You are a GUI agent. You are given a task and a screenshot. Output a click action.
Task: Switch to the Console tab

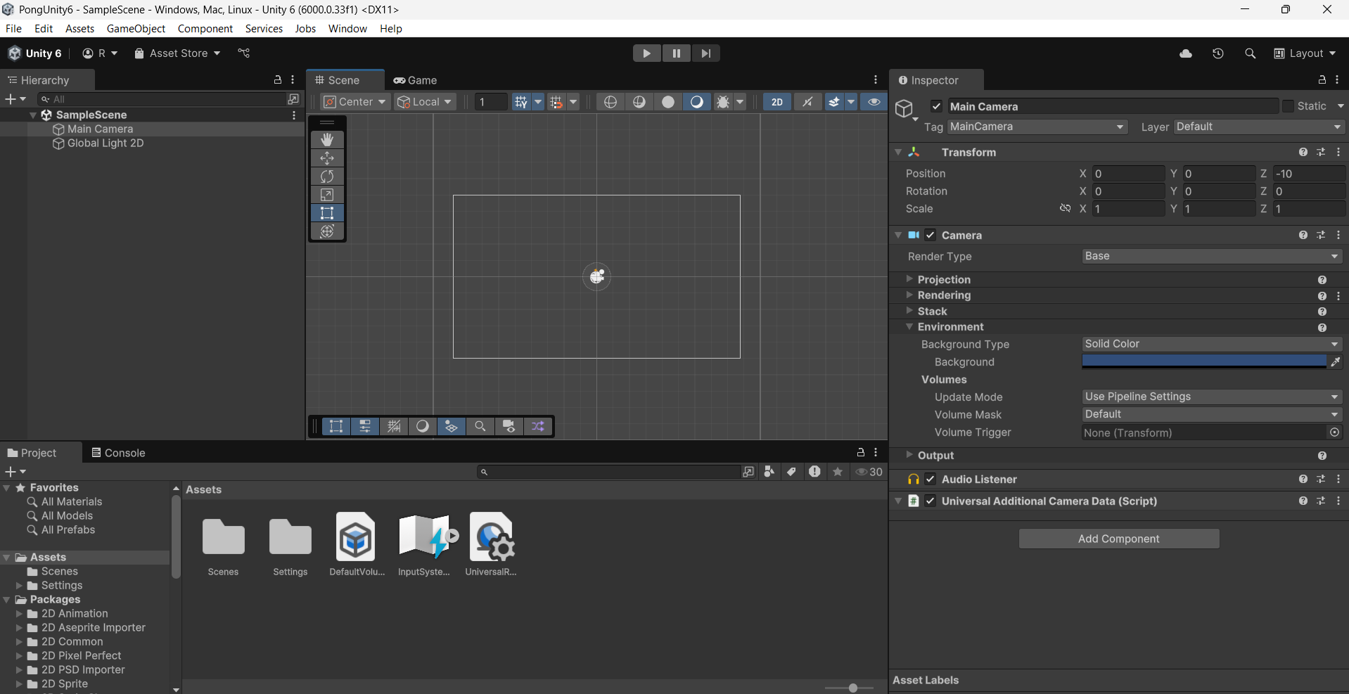point(118,453)
